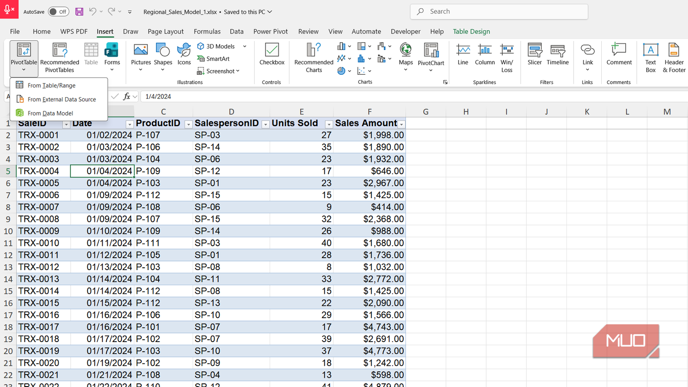Image resolution: width=688 pixels, height=387 pixels.
Task: Insert a Checkbox control
Action: (272, 54)
